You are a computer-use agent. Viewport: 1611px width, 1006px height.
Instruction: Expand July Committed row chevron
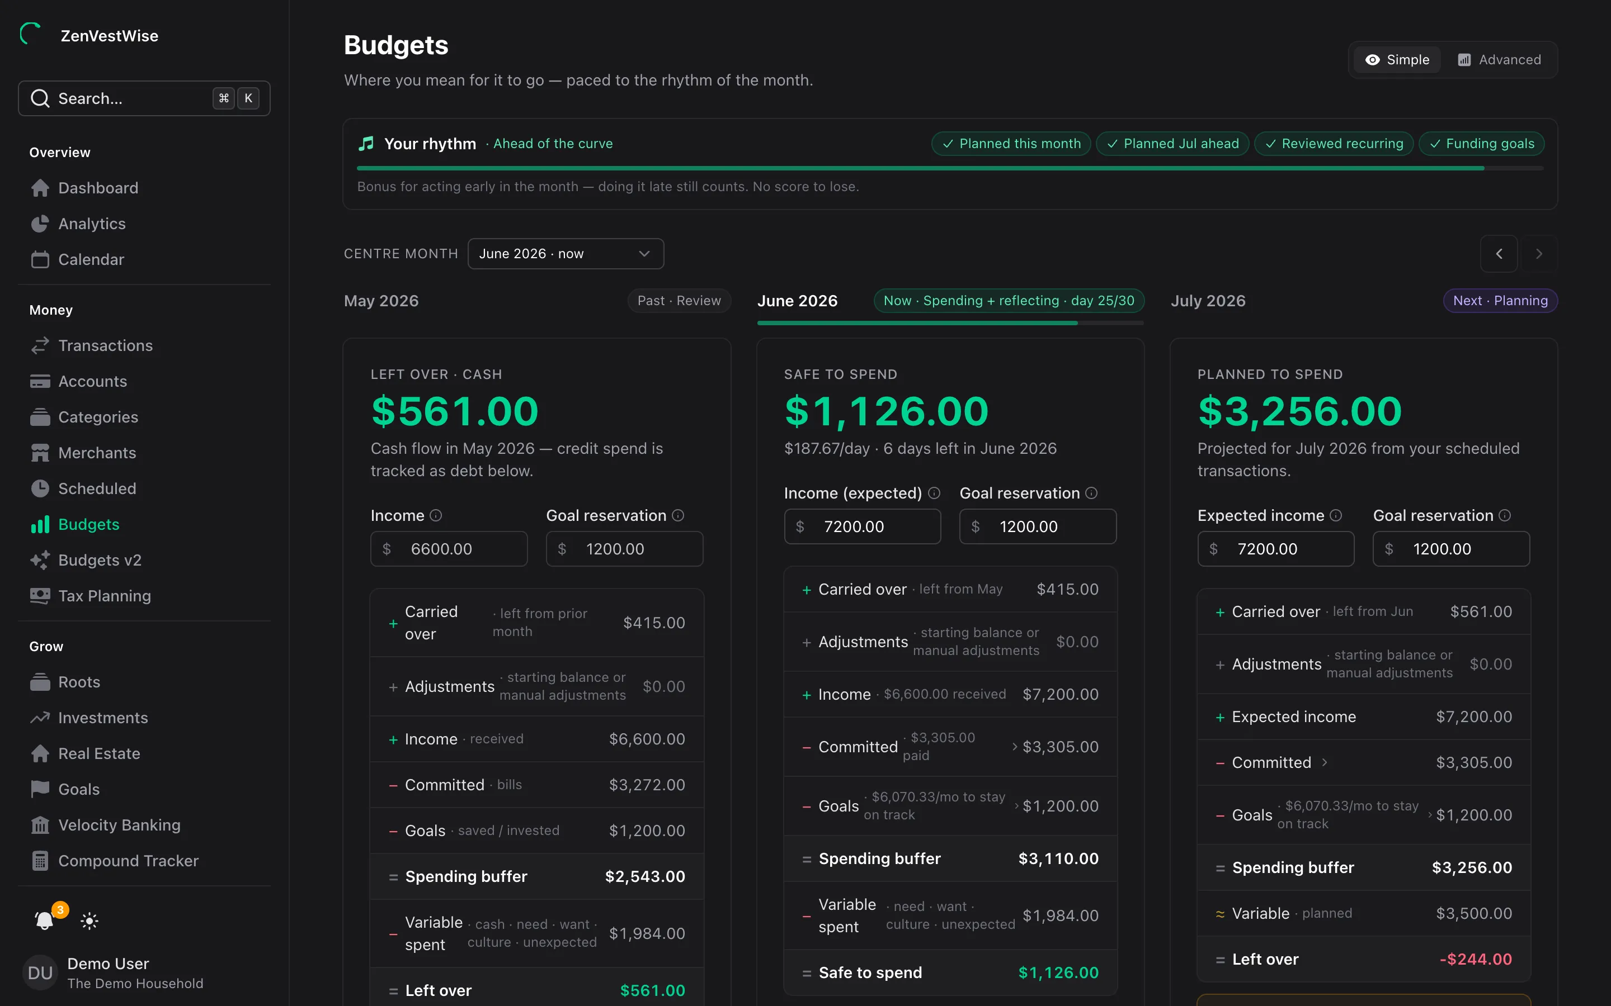pos(1325,762)
